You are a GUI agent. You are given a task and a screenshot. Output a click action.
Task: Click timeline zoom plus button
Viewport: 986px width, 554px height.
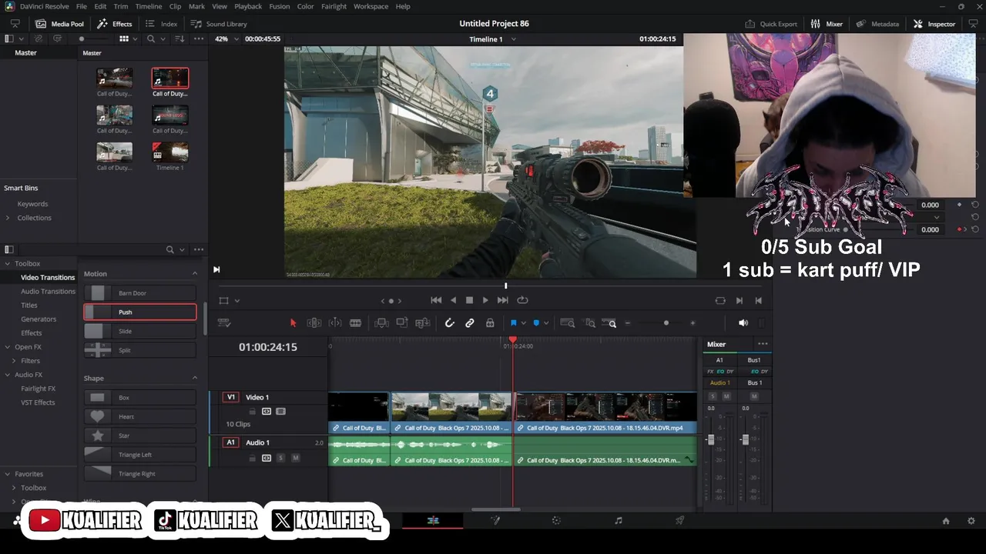[693, 323]
